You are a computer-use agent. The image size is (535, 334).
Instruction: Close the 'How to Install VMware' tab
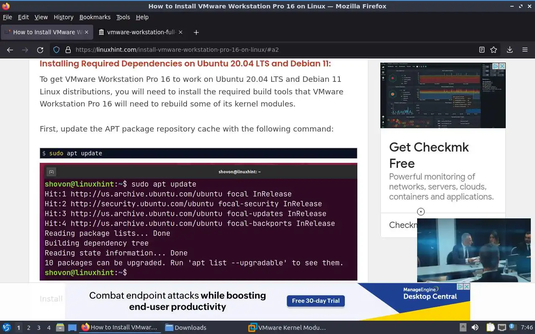(x=87, y=32)
